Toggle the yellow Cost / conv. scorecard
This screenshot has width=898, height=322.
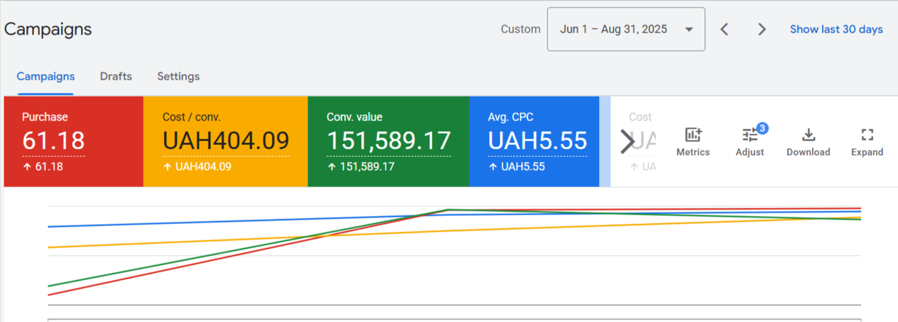coord(225,141)
